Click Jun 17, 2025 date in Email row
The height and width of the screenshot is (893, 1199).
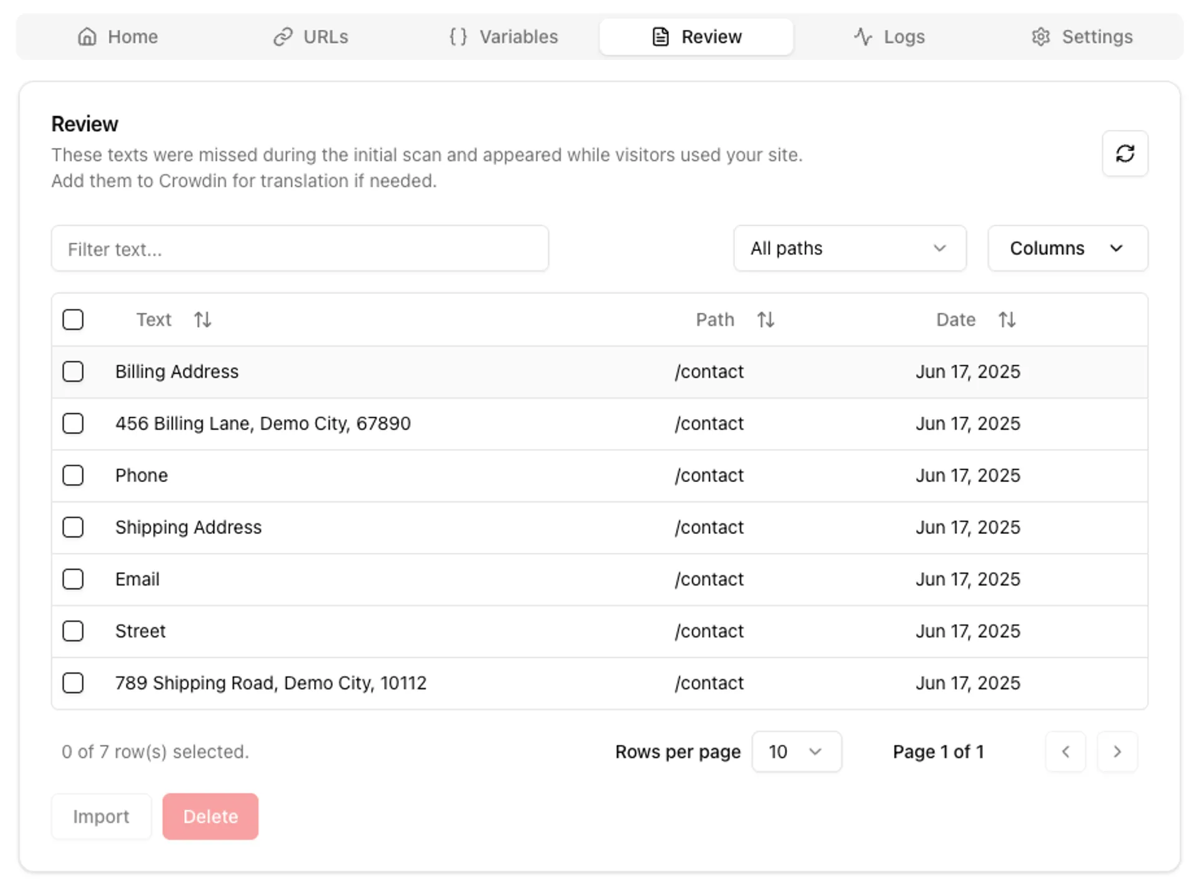coord(968,579)
